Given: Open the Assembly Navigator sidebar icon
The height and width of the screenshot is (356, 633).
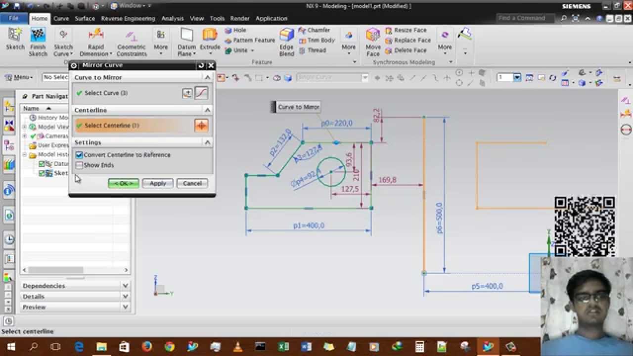Looking at the screenshot, I should click(9, 107).
